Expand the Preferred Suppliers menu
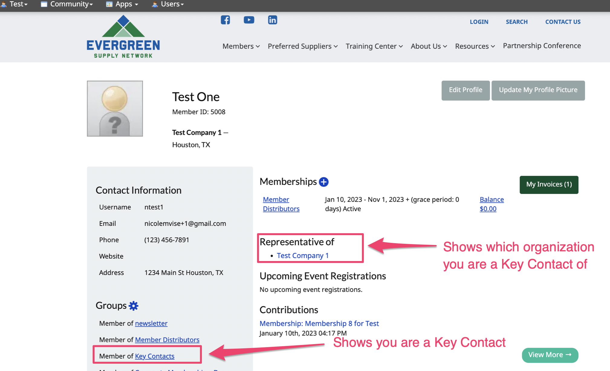Image resolution: width=610 pixels, height=371 pixels. pos(303,46)
